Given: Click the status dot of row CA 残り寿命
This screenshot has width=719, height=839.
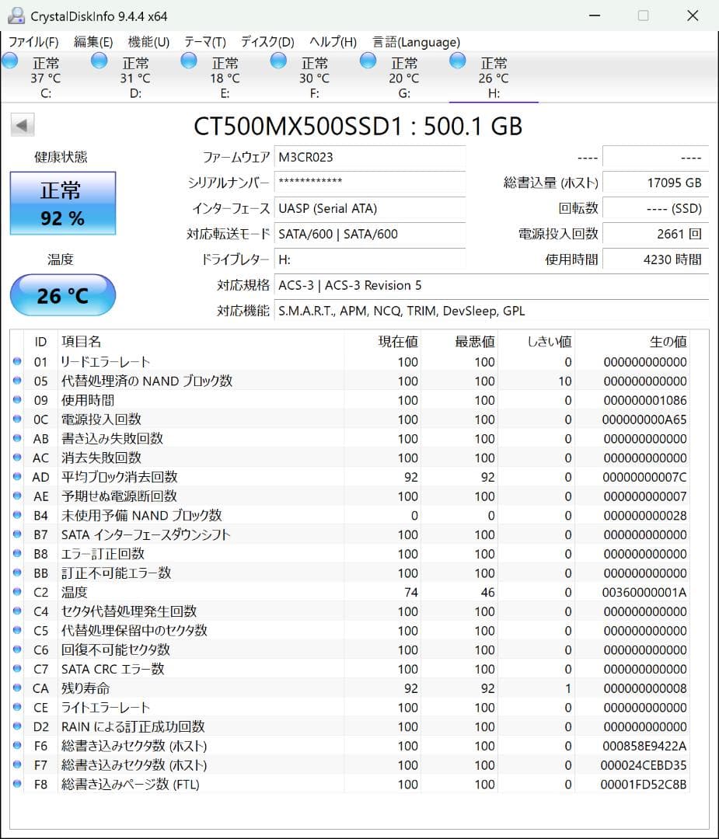Looking at the screenshot, I should click(17, 688).
